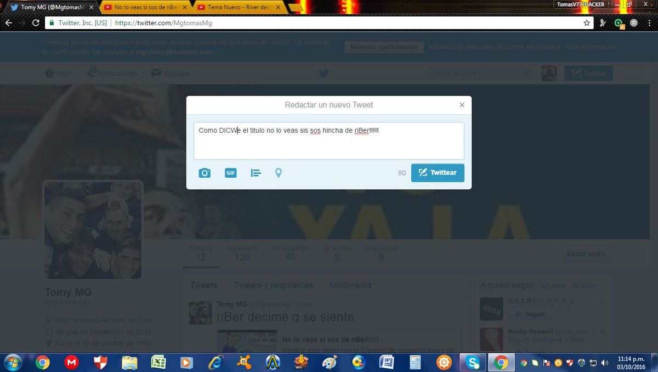Click the volume speaker icon in system tray
The image size is (658, 372).
pos(603,363)
